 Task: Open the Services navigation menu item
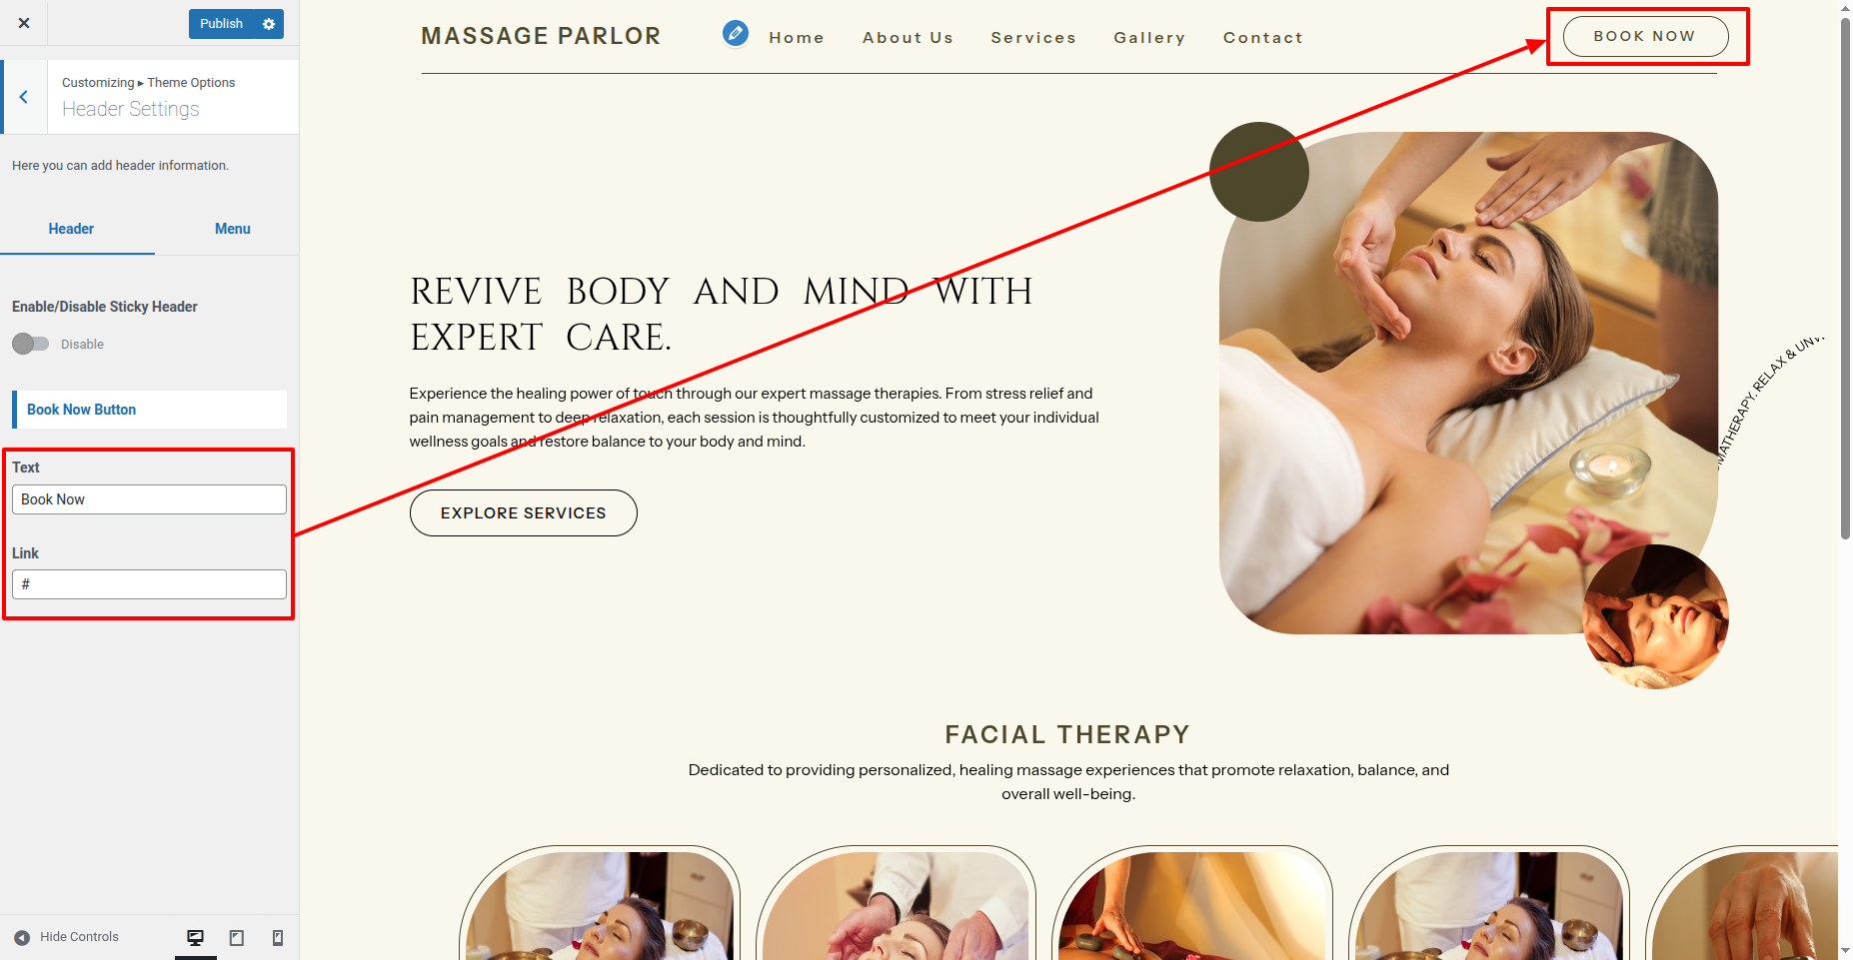coord(1033,38)
